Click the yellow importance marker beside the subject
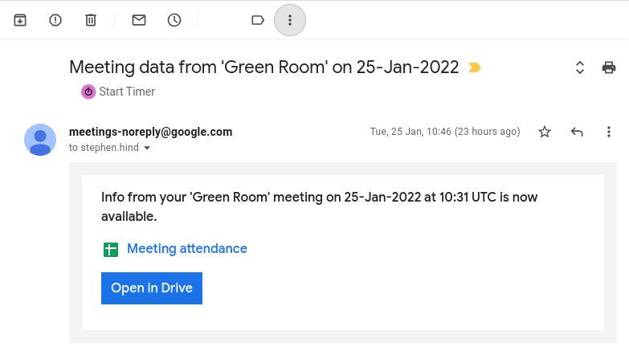629x355 pixels. click(475, 67)
